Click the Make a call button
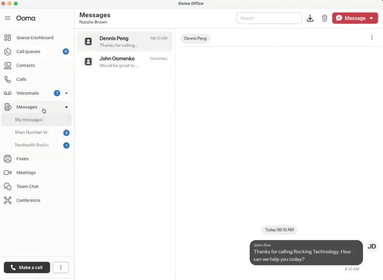The image size is (383, 280). coord(27,267)
